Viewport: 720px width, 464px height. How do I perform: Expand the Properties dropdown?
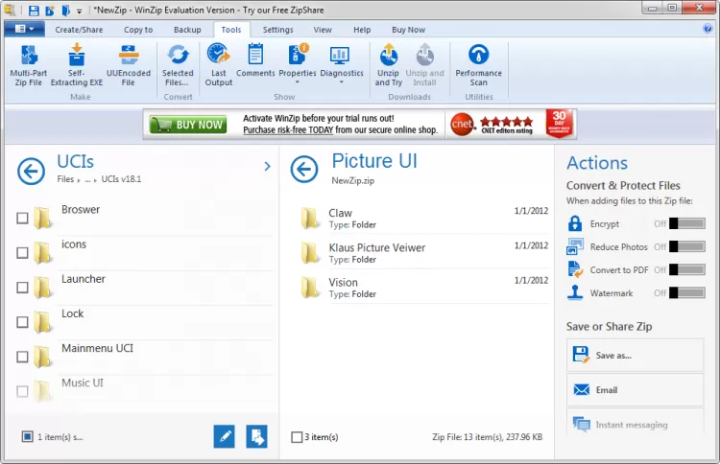297,82
